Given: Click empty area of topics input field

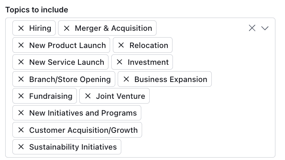Looking at the screenshot, I should (x=209, y=112).
